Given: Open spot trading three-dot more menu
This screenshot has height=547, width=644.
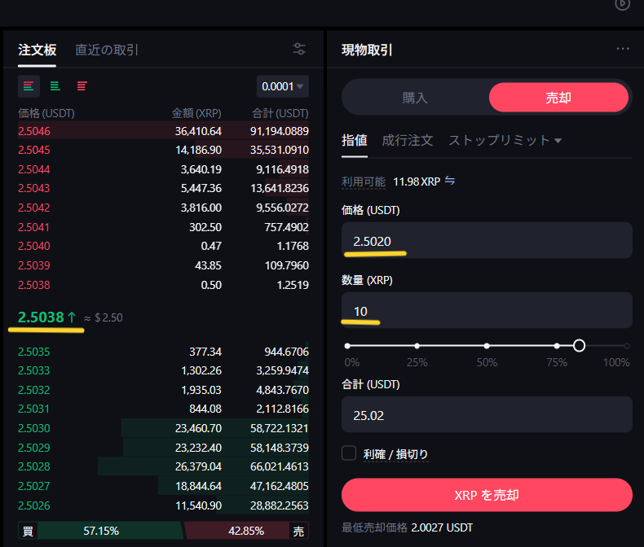Looking at the screenshot, I should tap(623, 49).
